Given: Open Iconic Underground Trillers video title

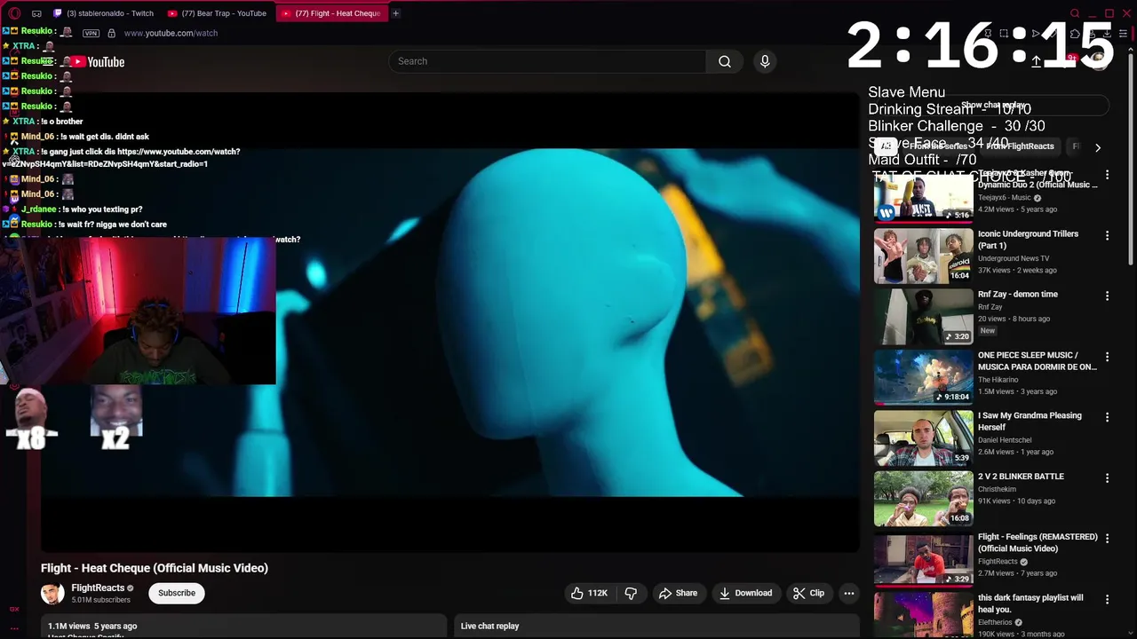Looking at the screenshot, I should [1028, 240].
